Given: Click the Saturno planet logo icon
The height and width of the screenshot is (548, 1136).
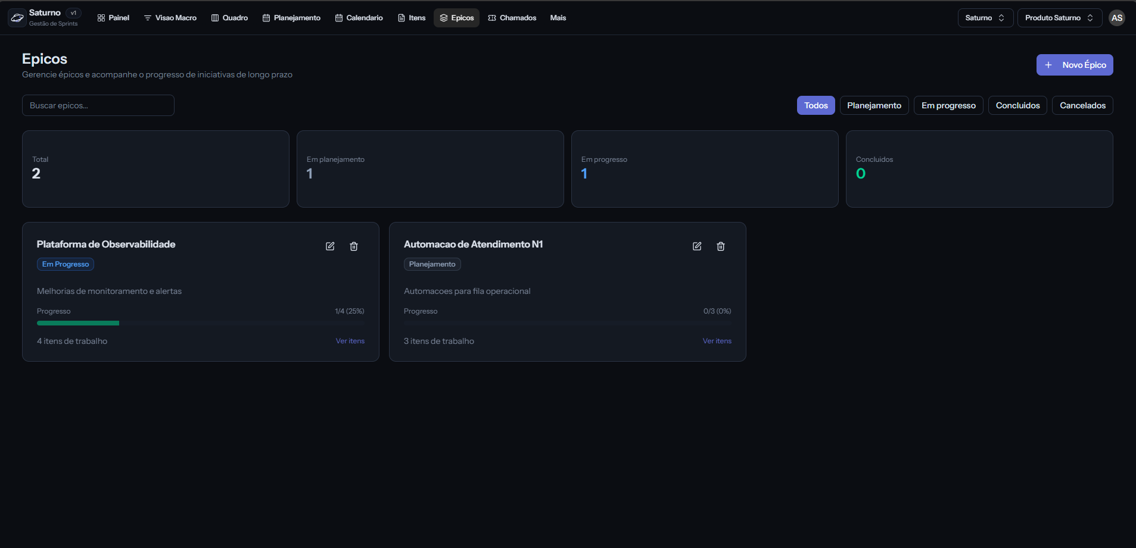Looking at the screenshot, I should 17,18.
